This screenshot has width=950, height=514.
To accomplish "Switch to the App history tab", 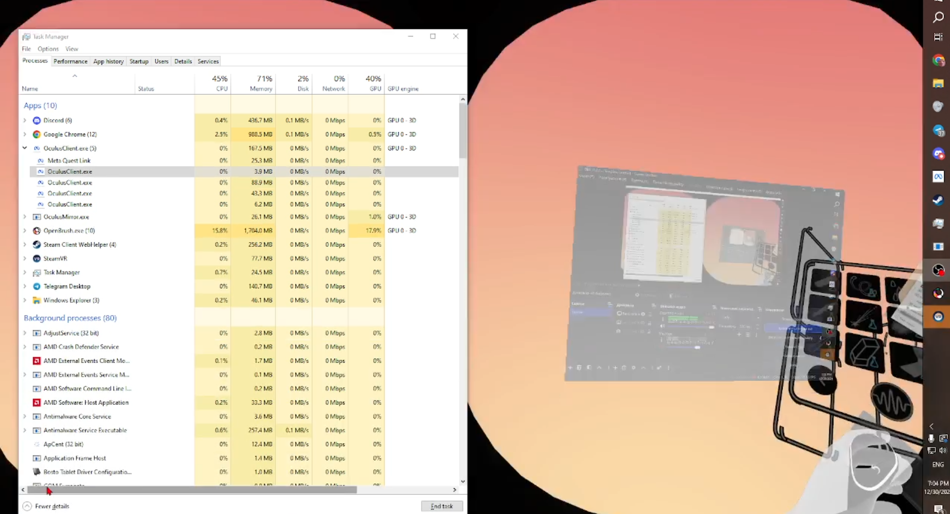I will tap(109, 62).
